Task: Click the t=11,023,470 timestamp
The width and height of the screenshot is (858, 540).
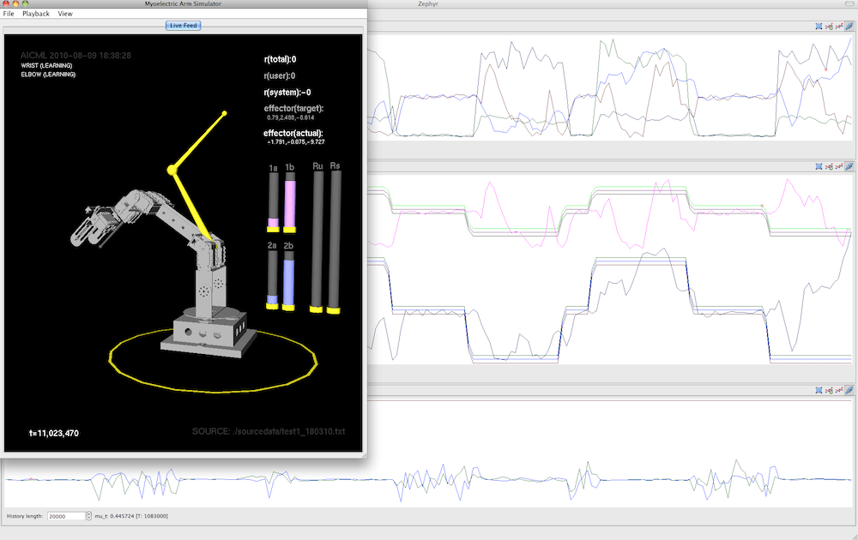Action: 53,434
